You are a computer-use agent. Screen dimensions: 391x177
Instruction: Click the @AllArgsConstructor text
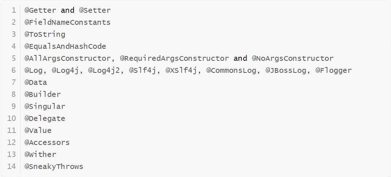pyautogui.click(x=67, y=58)
